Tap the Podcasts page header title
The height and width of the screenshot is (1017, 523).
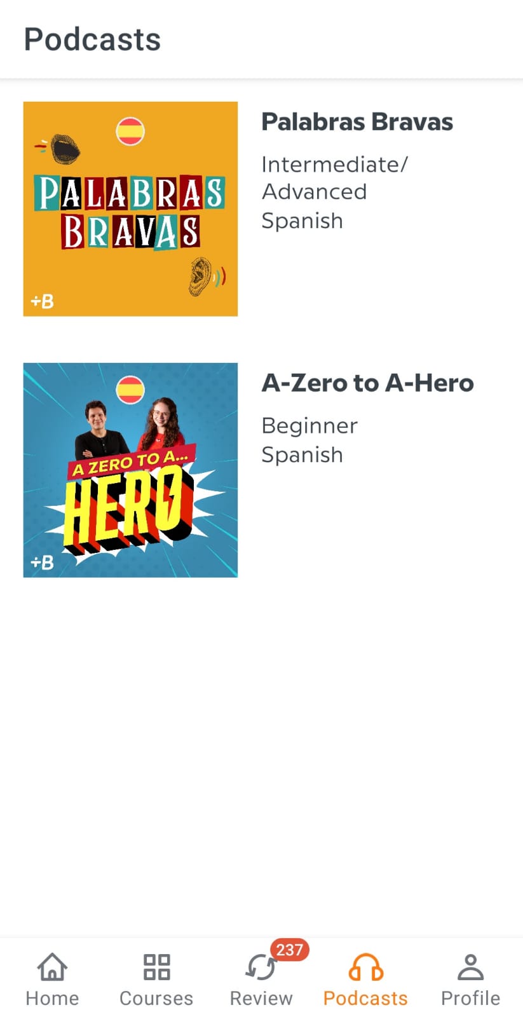[x=92, y=39]
